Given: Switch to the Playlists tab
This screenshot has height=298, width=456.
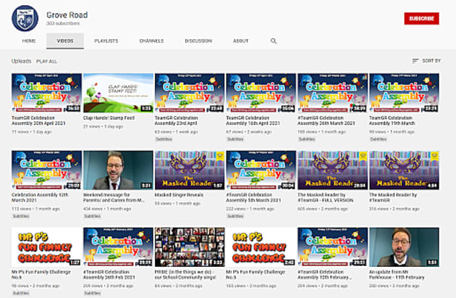Looking at the screenshot, I should click(106, 41).
